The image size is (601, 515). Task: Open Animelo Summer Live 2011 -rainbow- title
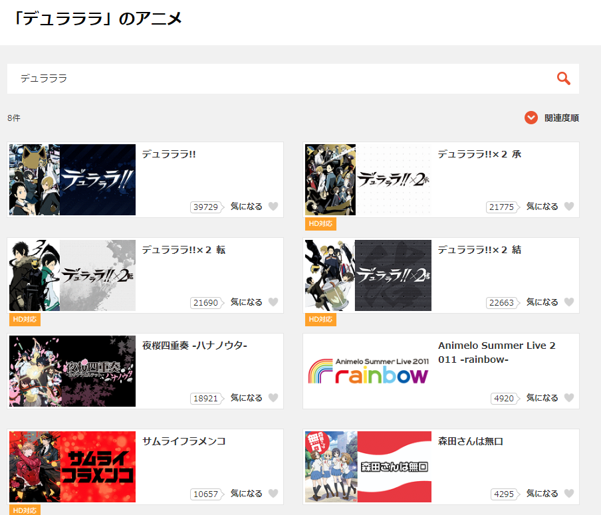click(x=497, y=353)
